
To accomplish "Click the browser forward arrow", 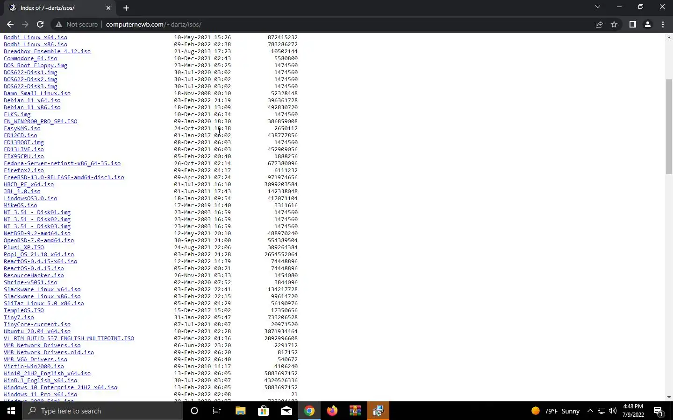I will (25, 24).
